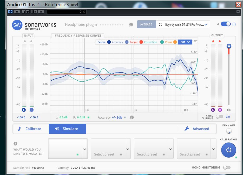Toggle the Mono Monitoring switch
Viewport: 243px width, 175px height.
[x=227, y=167]
